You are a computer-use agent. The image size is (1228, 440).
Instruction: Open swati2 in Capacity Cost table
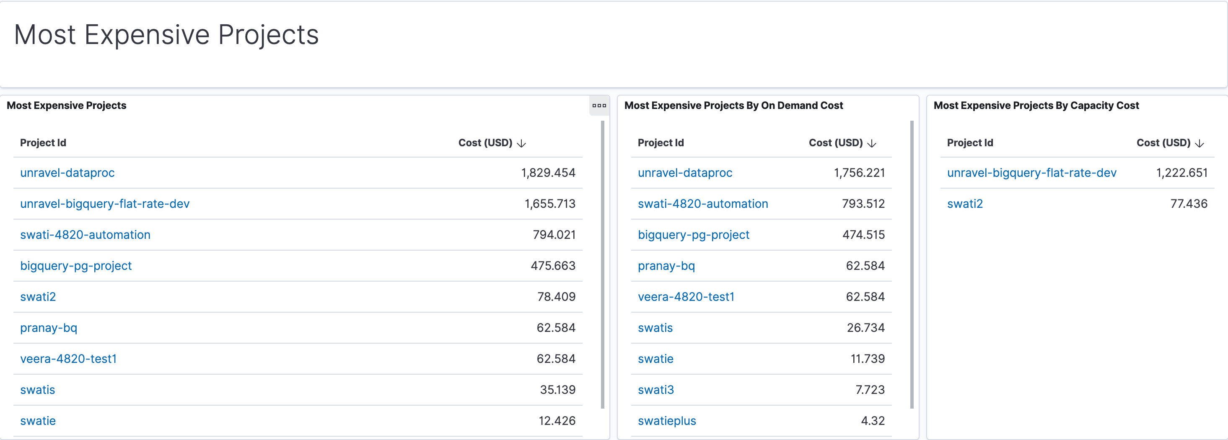point(965,204)
